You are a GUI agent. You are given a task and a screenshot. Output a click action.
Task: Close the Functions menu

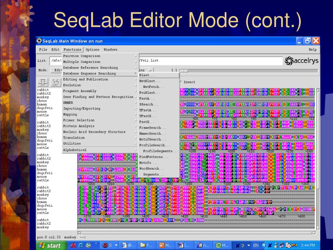click(x=73, y=49)
